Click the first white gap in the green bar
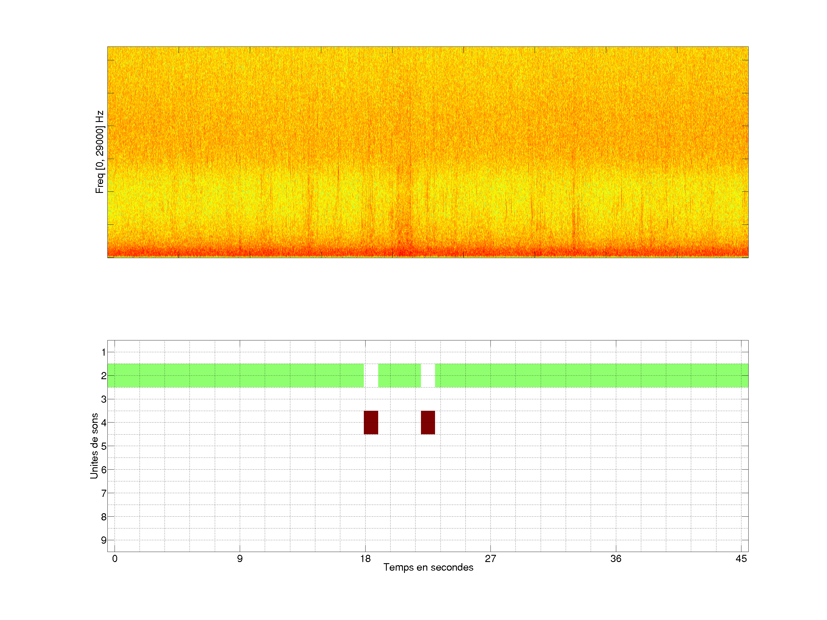827x620 pixels. [371, 375]
